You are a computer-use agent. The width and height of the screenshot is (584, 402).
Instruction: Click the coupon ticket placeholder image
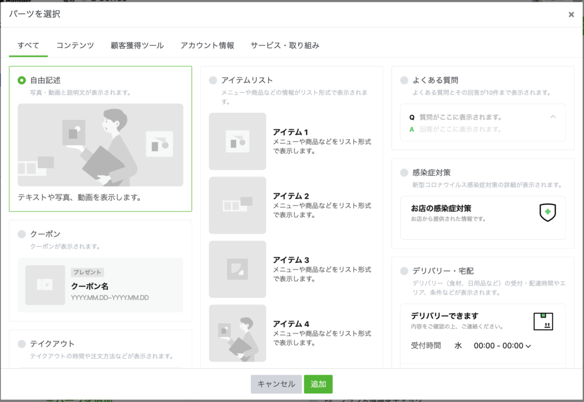(x=45, y=285)
